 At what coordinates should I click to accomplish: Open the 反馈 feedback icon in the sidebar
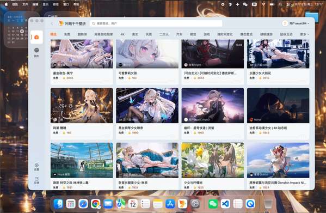(x=36, y=180)
